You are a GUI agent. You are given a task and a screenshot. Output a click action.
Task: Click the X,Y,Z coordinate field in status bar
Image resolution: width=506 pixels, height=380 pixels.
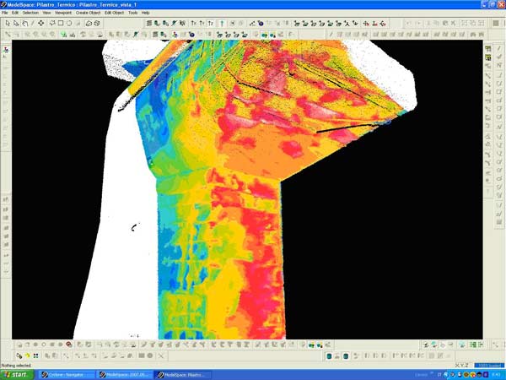464,365
